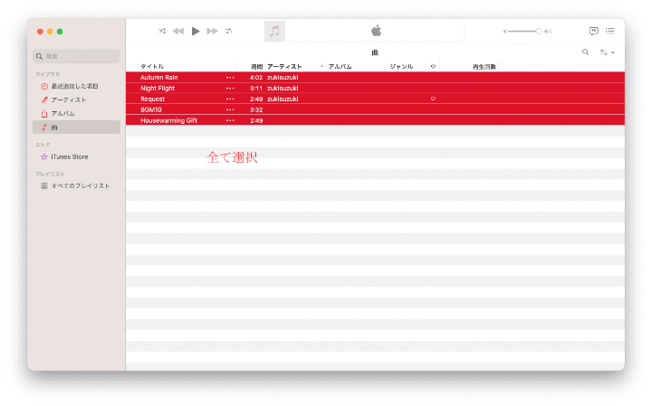Open more options for Request
Image resolution: width=652 pixels, height=406 pixels.
[230, 99]
